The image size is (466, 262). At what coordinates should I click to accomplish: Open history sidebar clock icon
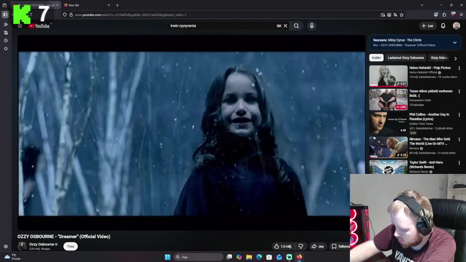(x=5, y=40)
